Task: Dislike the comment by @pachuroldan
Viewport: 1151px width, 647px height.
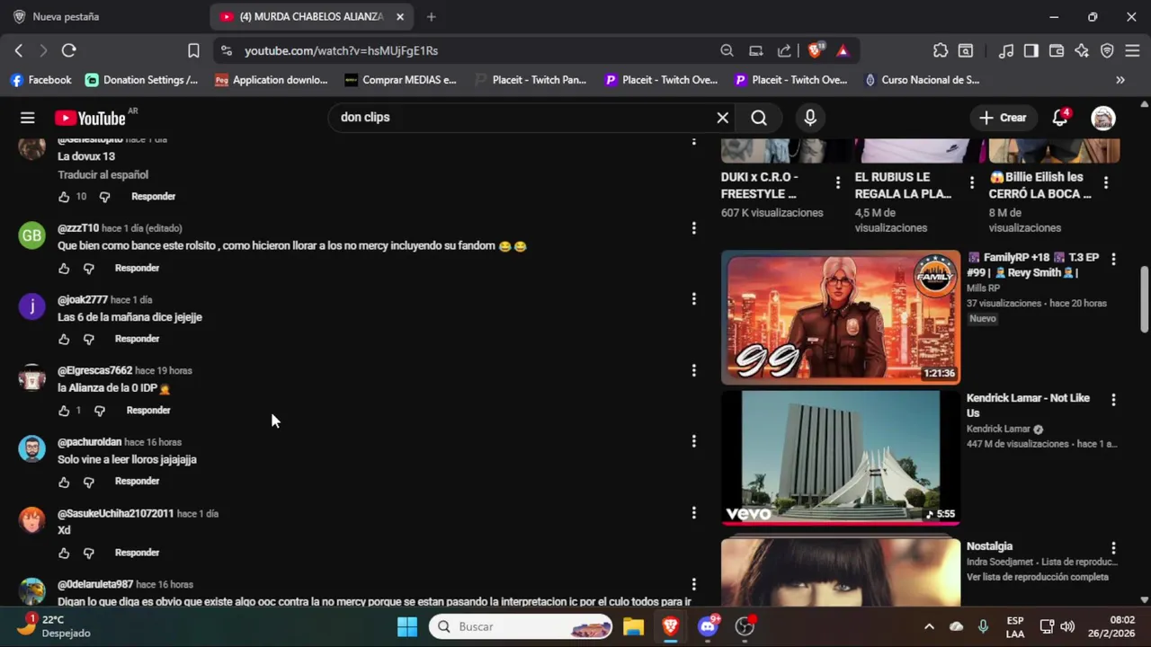Action: coord(88,482)
